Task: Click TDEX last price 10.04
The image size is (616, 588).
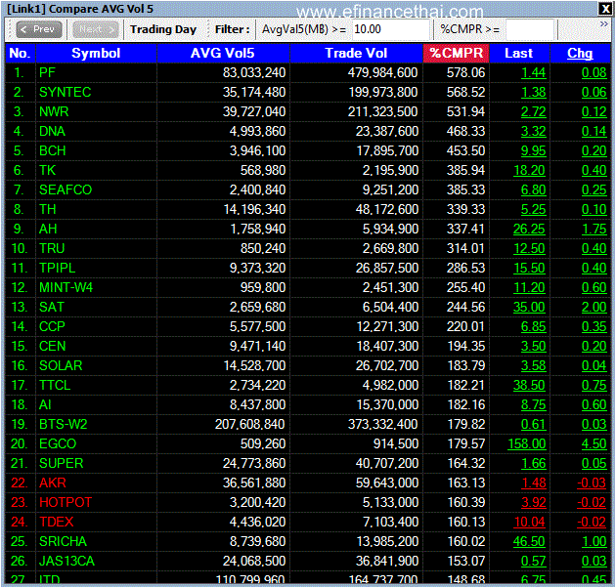Action: tap(529, 522)
